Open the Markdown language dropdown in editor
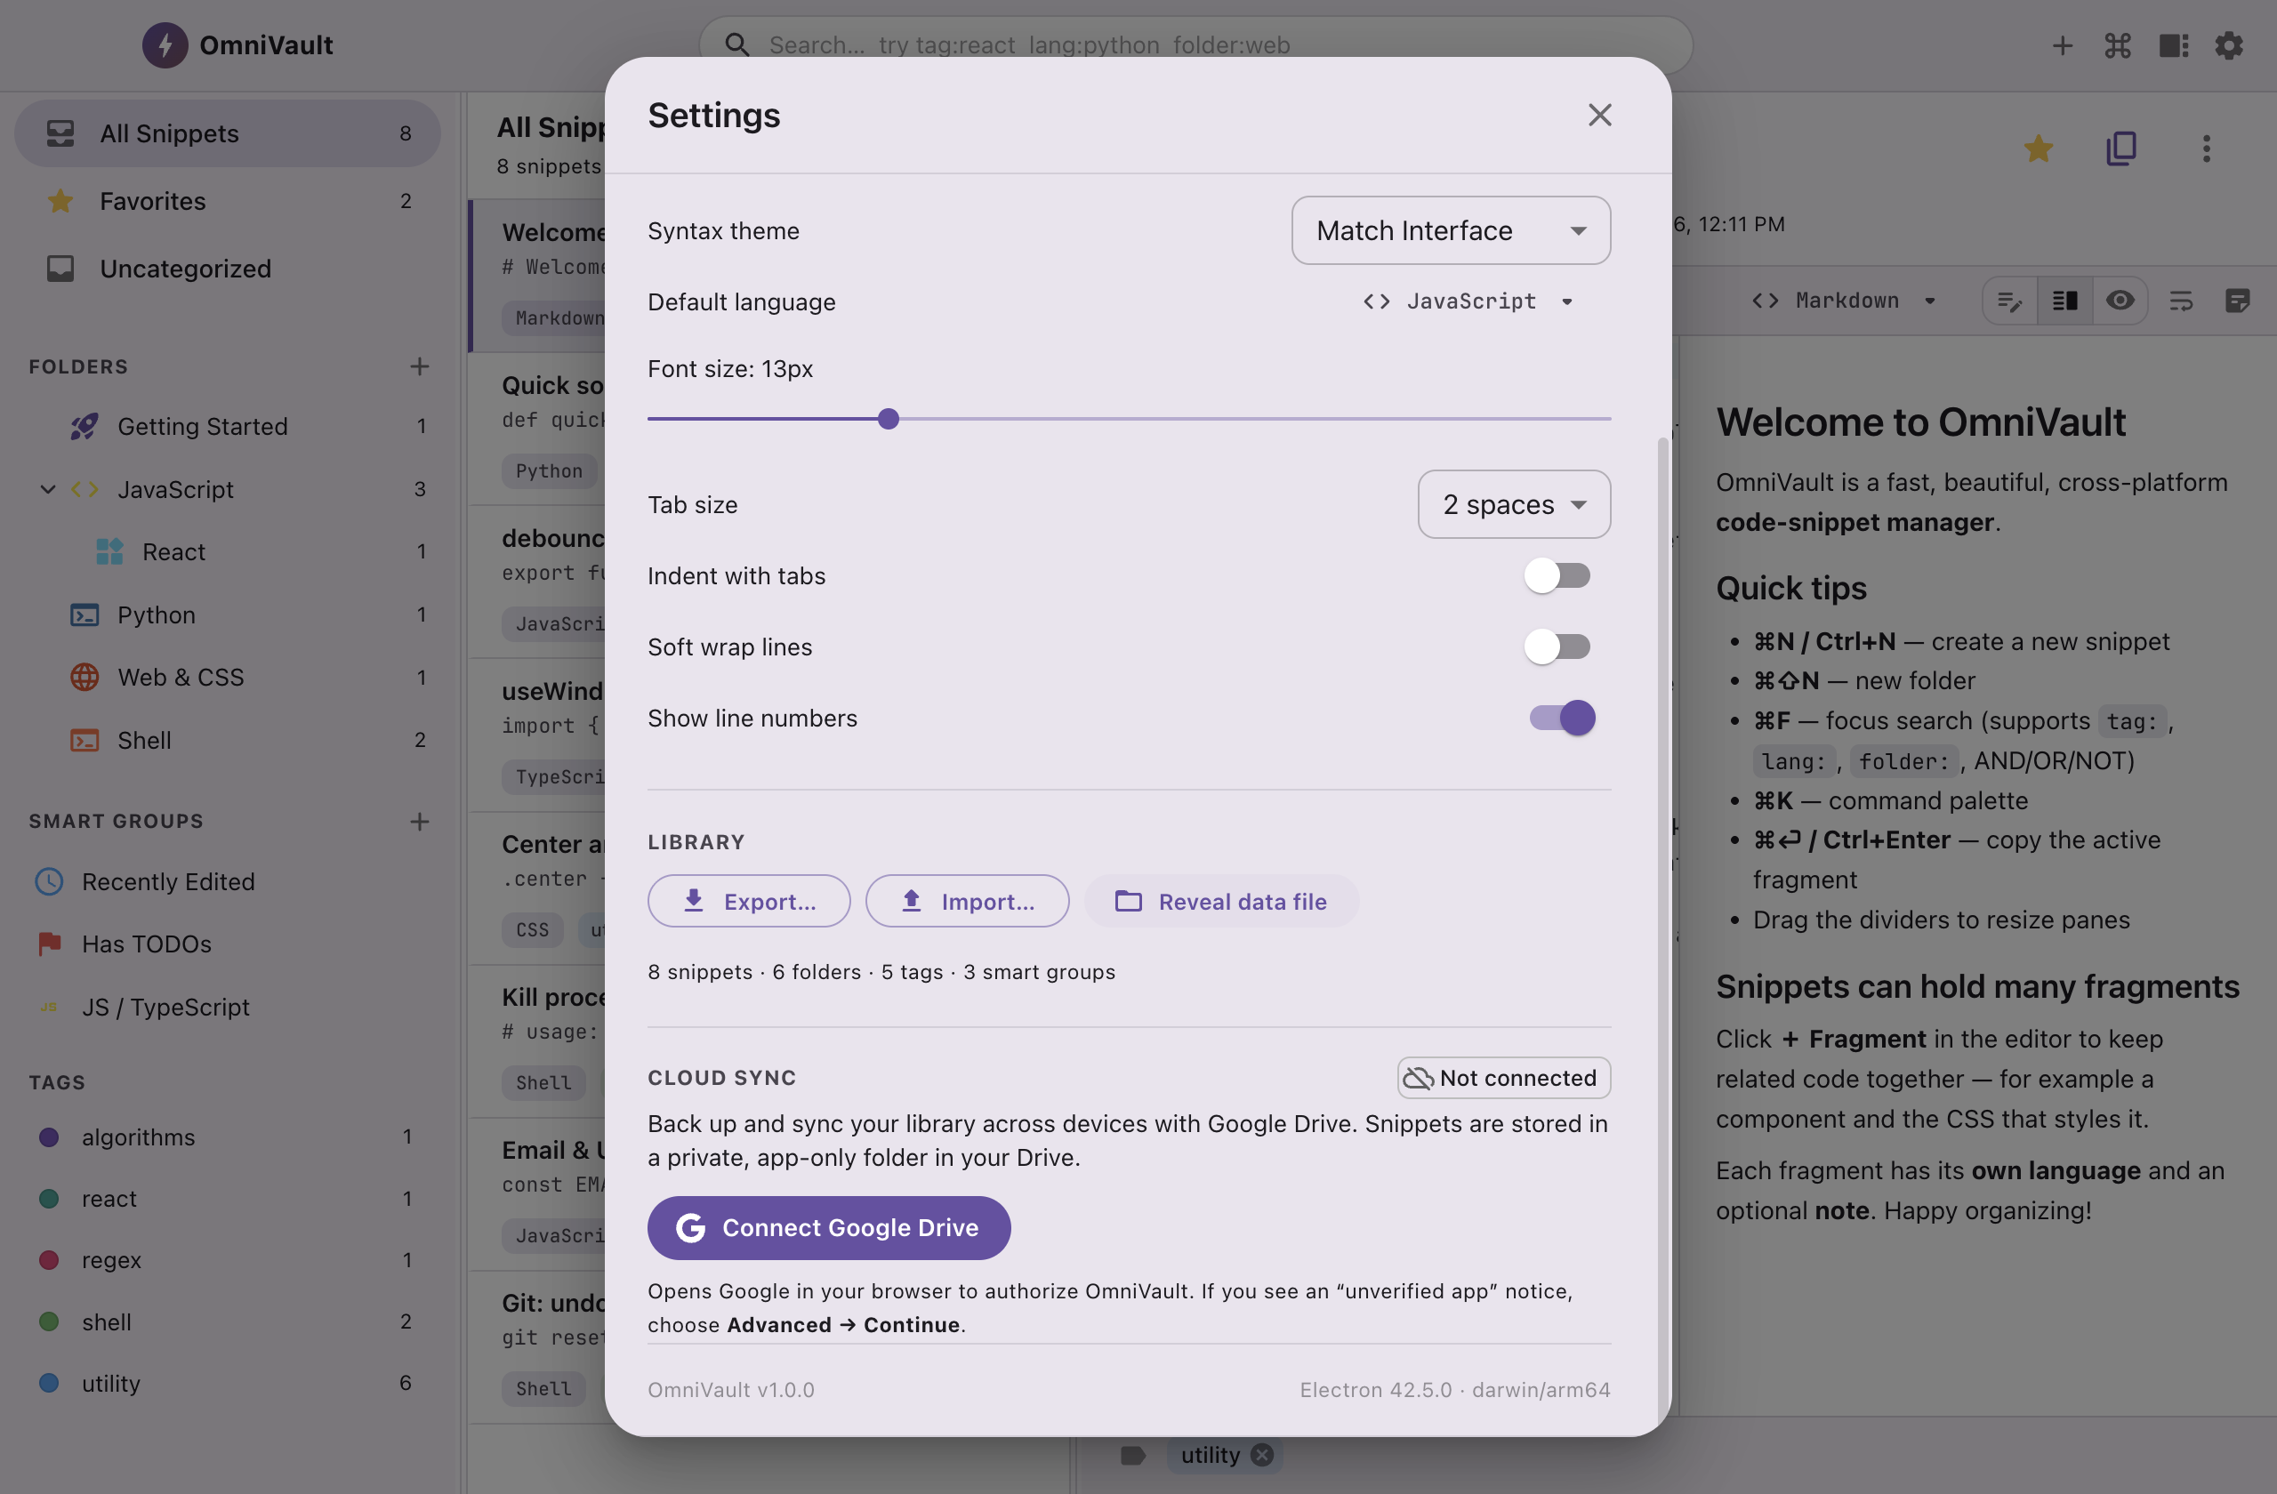 click(x=1844, y=301)
